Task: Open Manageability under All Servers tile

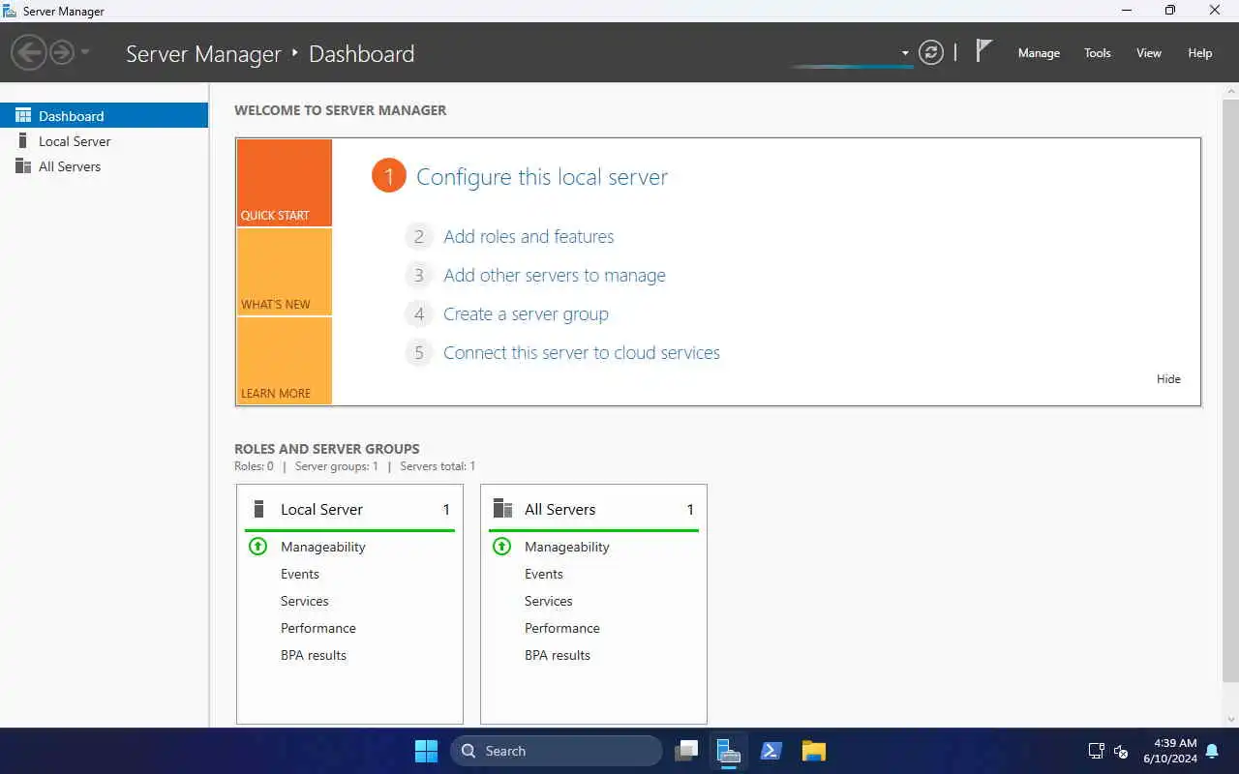Action: [x=567, y=547]
